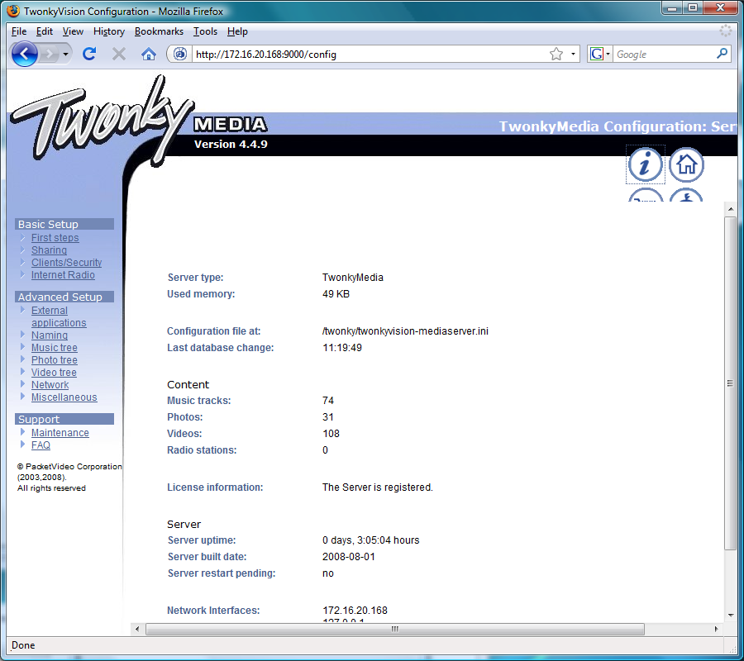This screenshot has width=744, height=661.
Task: Click the server built date 2008-08-01
Action: [x=348, y=556]
